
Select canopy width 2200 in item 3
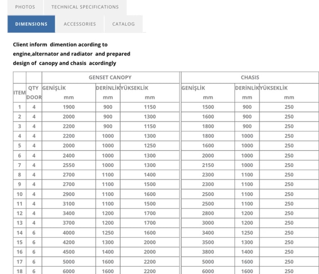(x=69, y=126)
